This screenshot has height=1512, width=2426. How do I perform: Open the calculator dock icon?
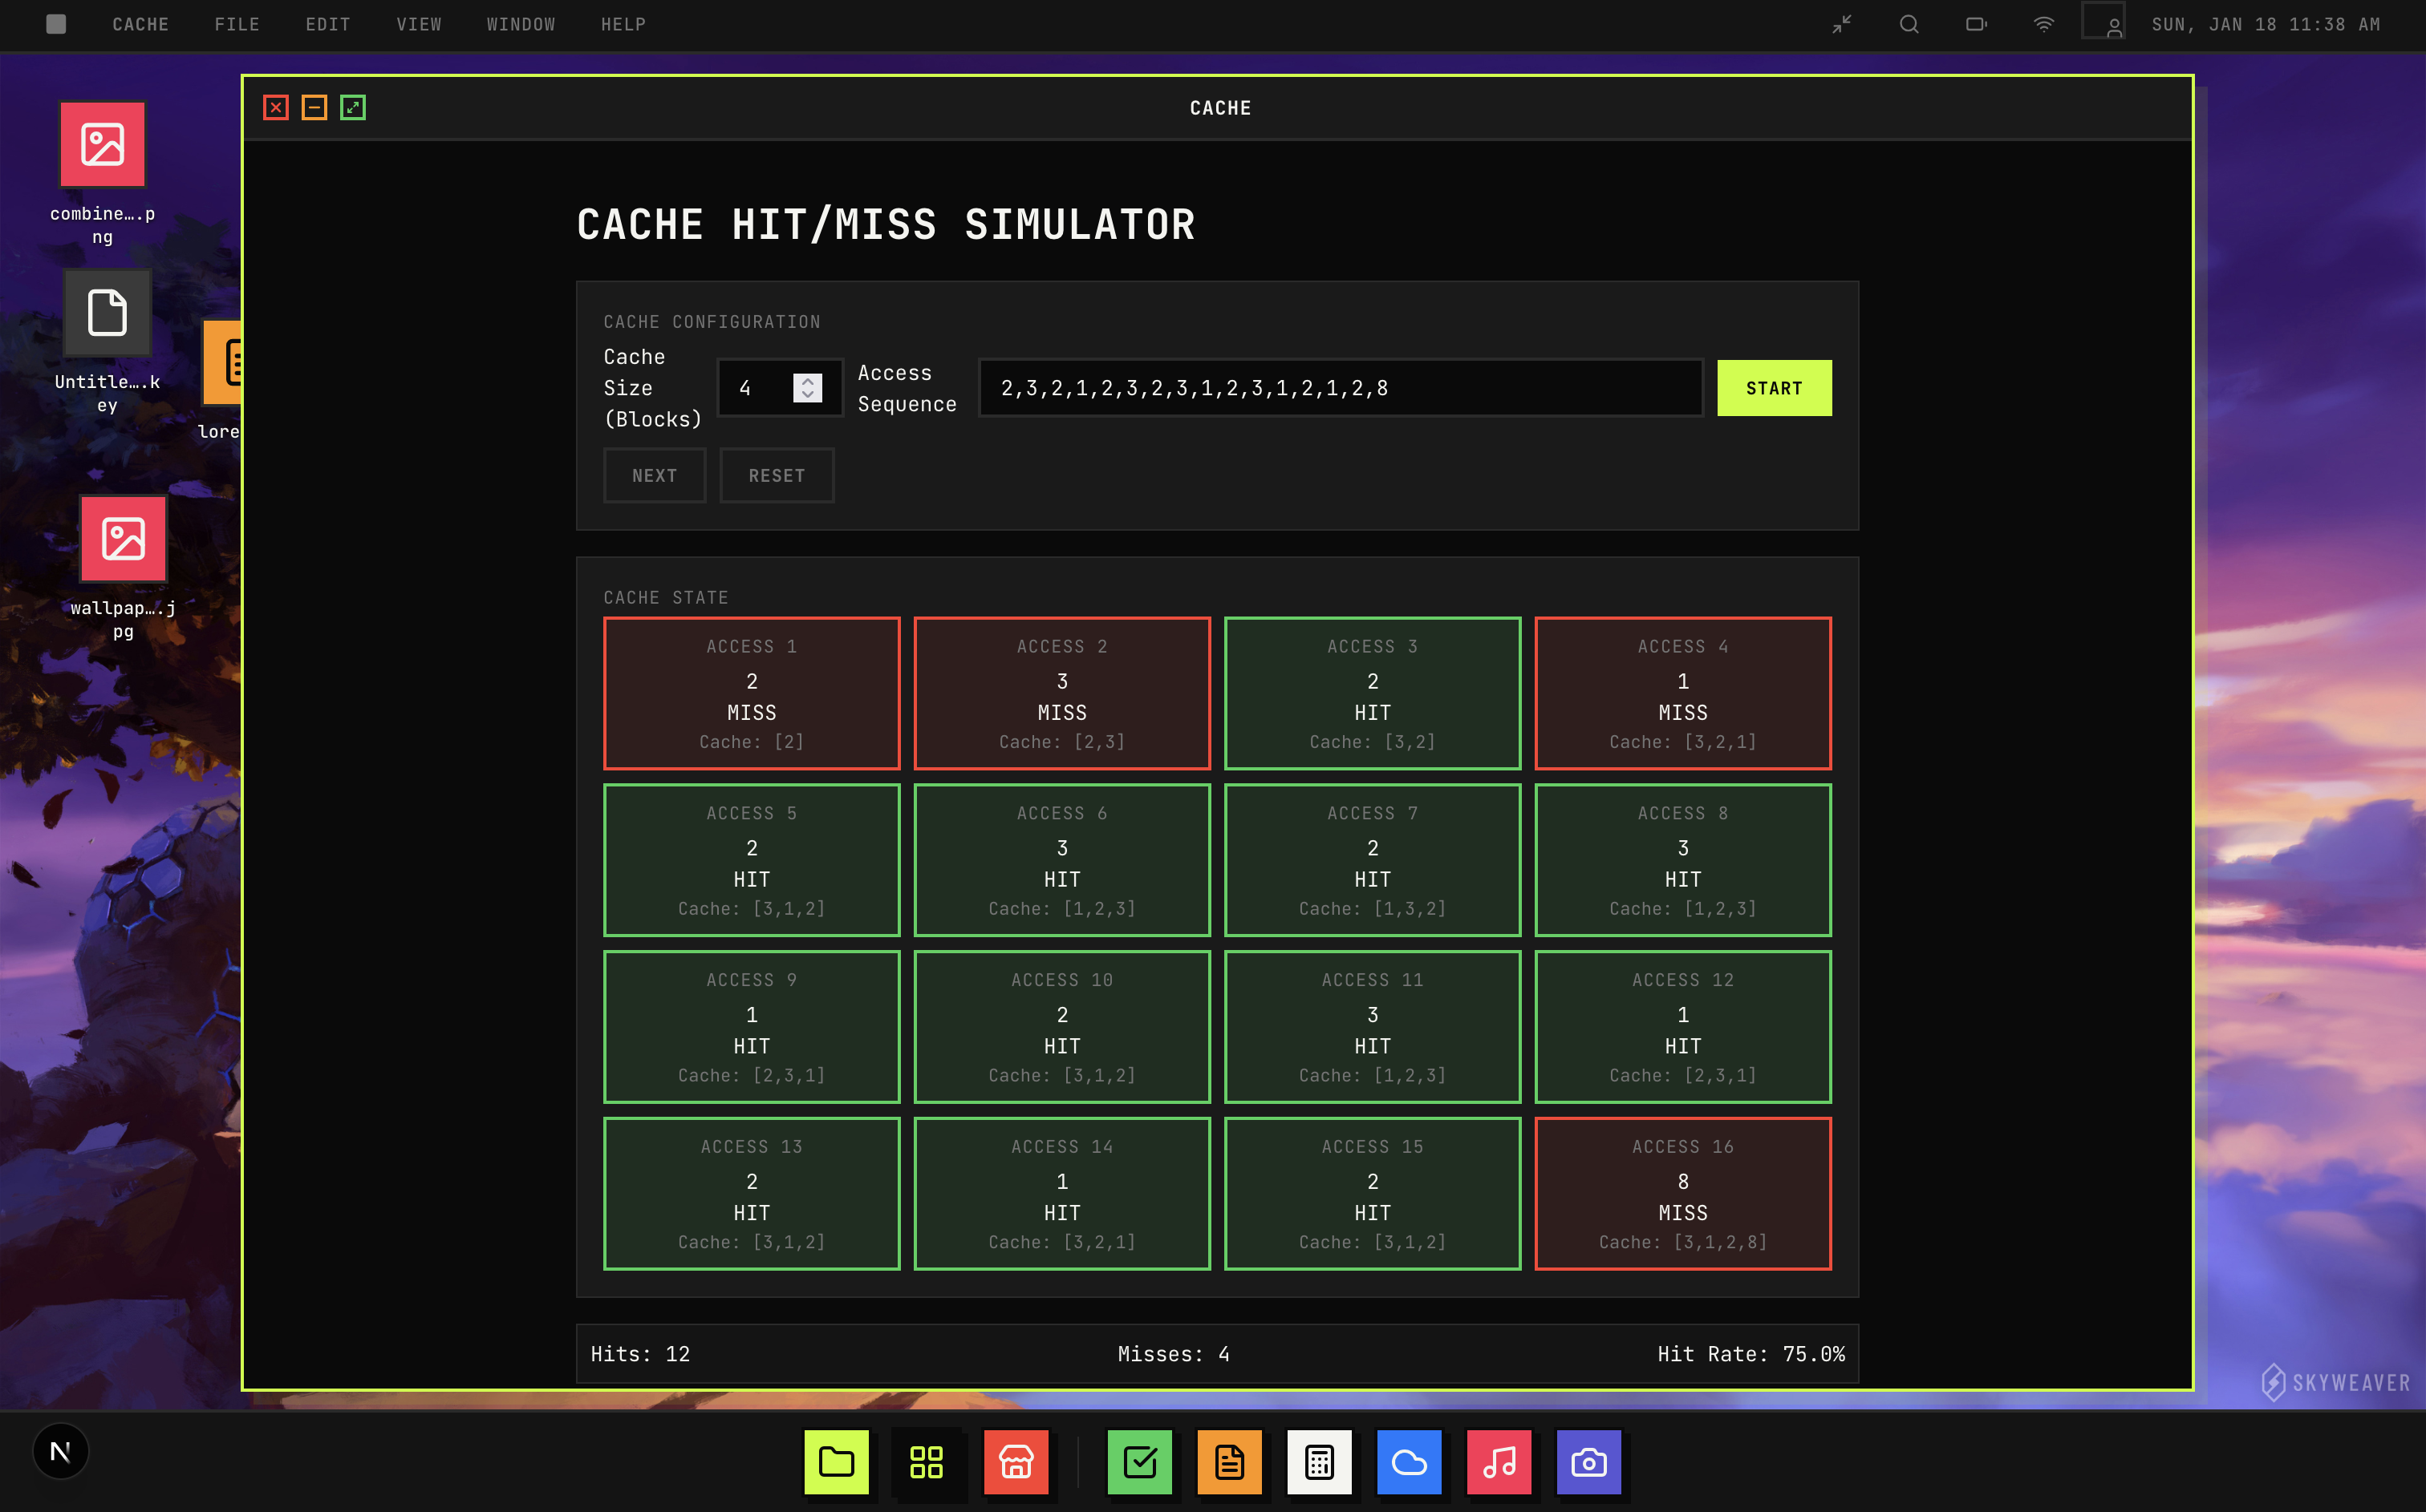click(1320, 1462)
